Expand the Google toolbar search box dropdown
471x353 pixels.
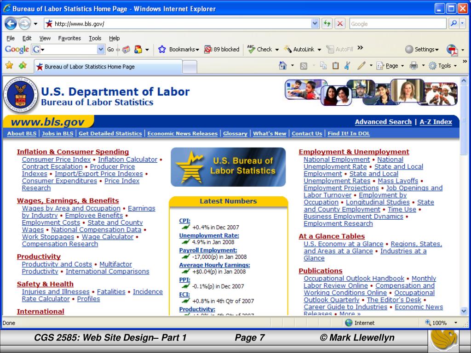101,49
